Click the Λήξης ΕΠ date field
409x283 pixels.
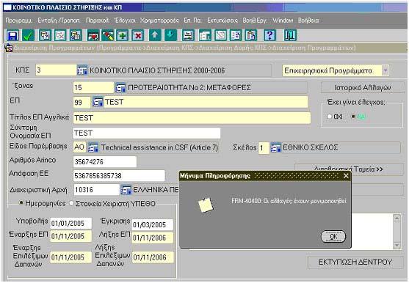pos(153,238)
